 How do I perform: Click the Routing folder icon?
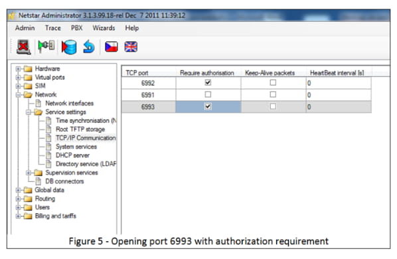[28, 199]
